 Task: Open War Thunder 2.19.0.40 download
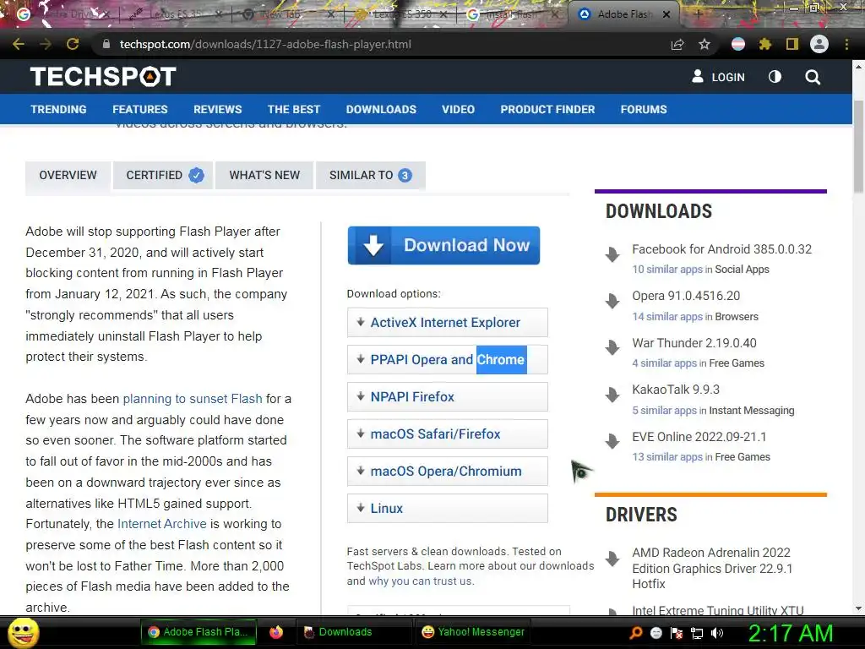[694, 343]
